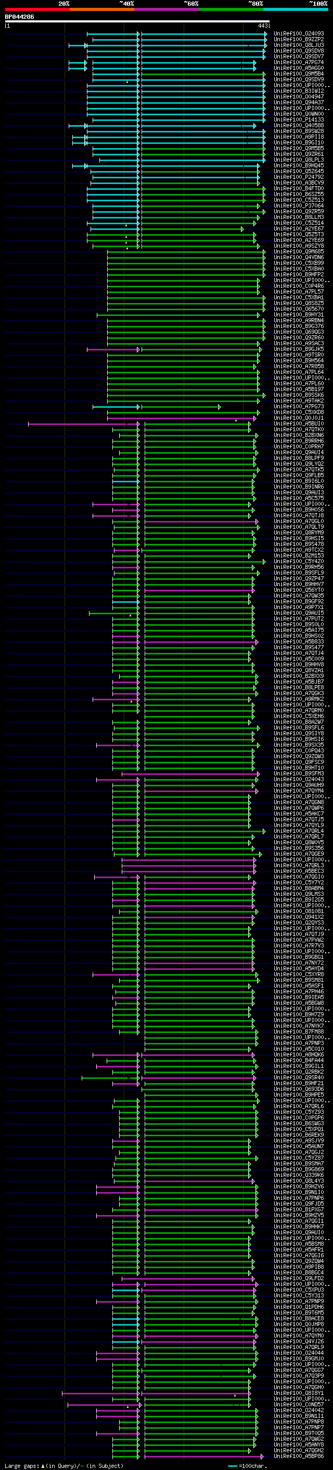Click the query end position 443
This screenshot has width=333, height=1470.
click(262, 26)
